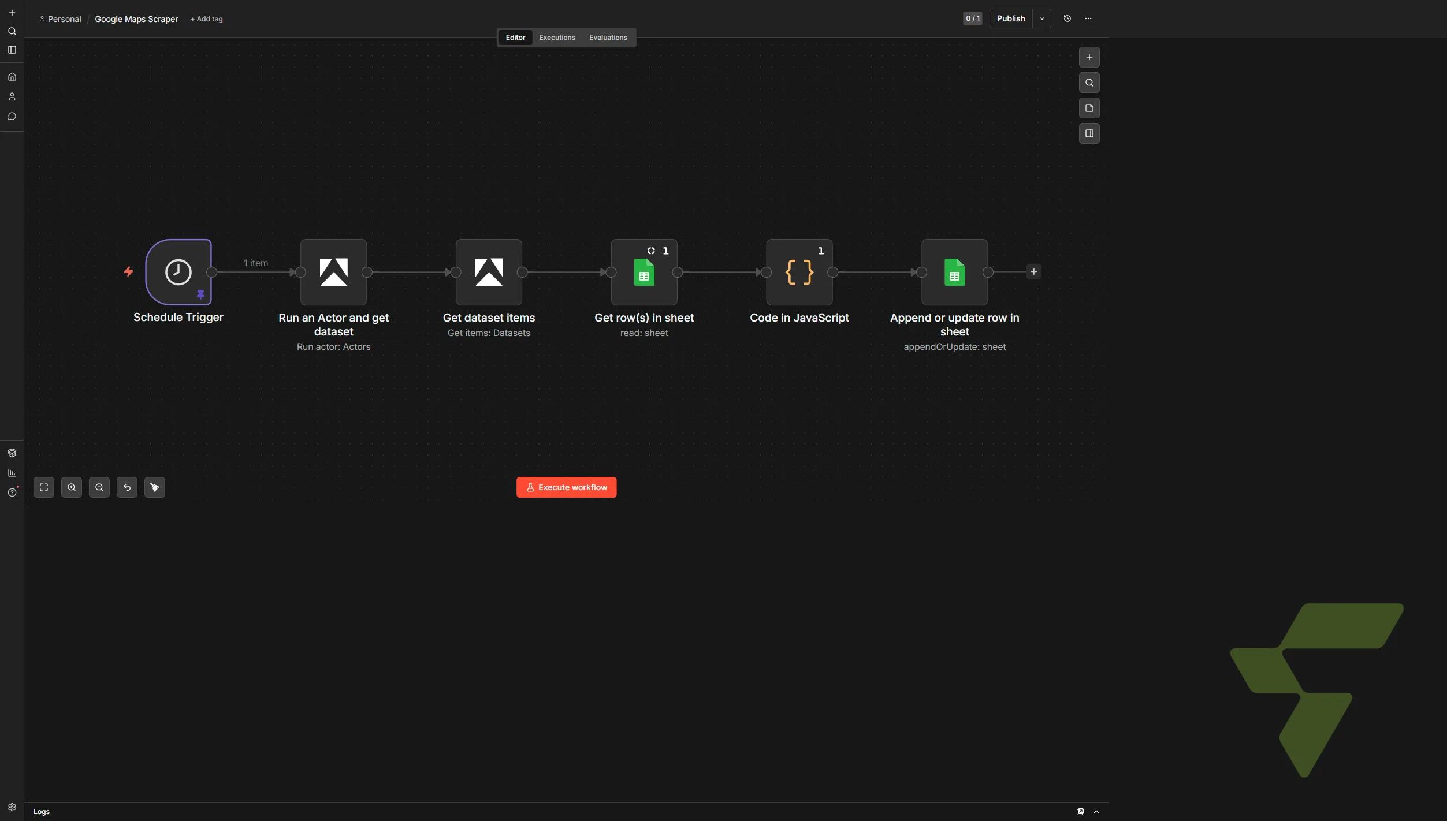Open the Get dataset items node
Image resolution: width=1447 pixels, height=821 pixels.
coord(489,272)
